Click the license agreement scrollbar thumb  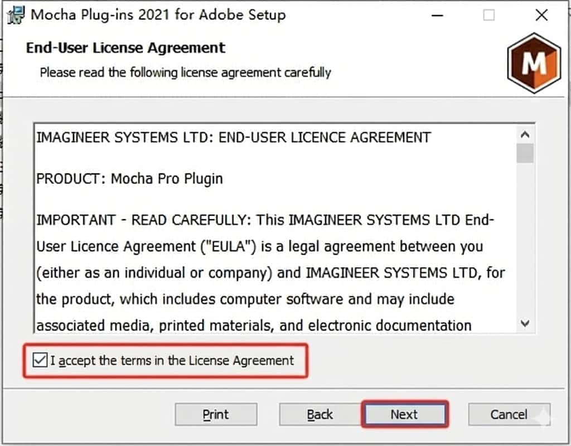(525, 153)
